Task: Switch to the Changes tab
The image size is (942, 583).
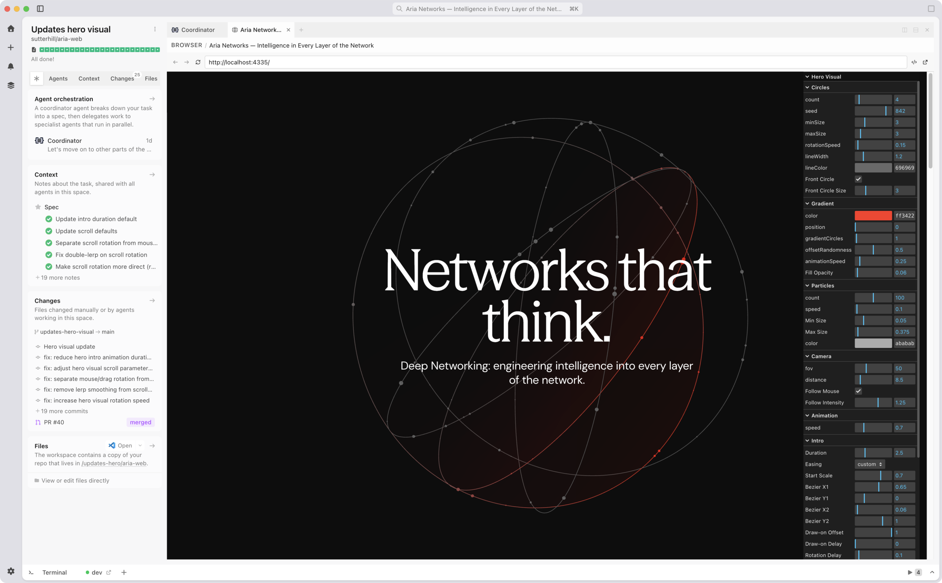Action: coord(122,79)
